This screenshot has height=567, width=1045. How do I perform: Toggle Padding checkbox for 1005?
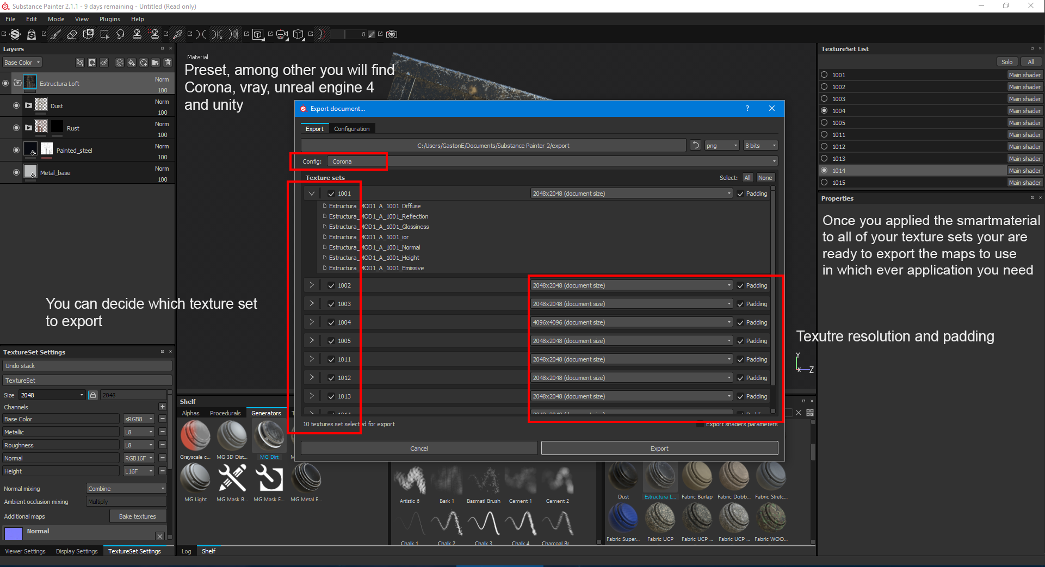coord(740,341)
